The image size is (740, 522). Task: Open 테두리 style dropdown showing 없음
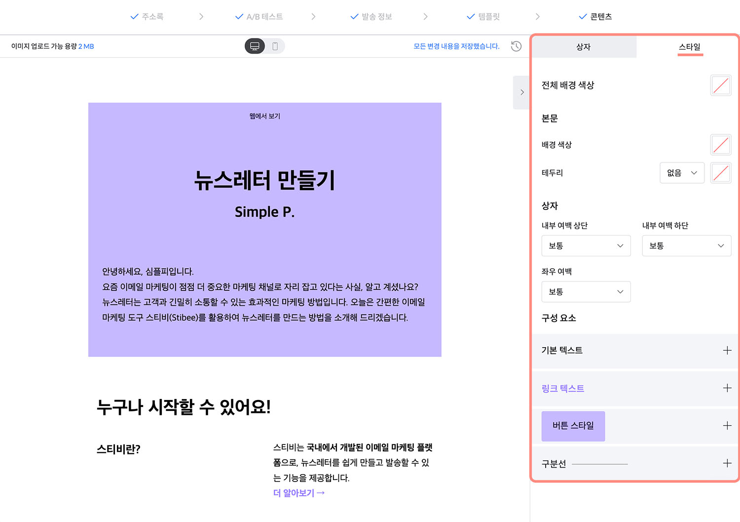[x=682, y=173]
